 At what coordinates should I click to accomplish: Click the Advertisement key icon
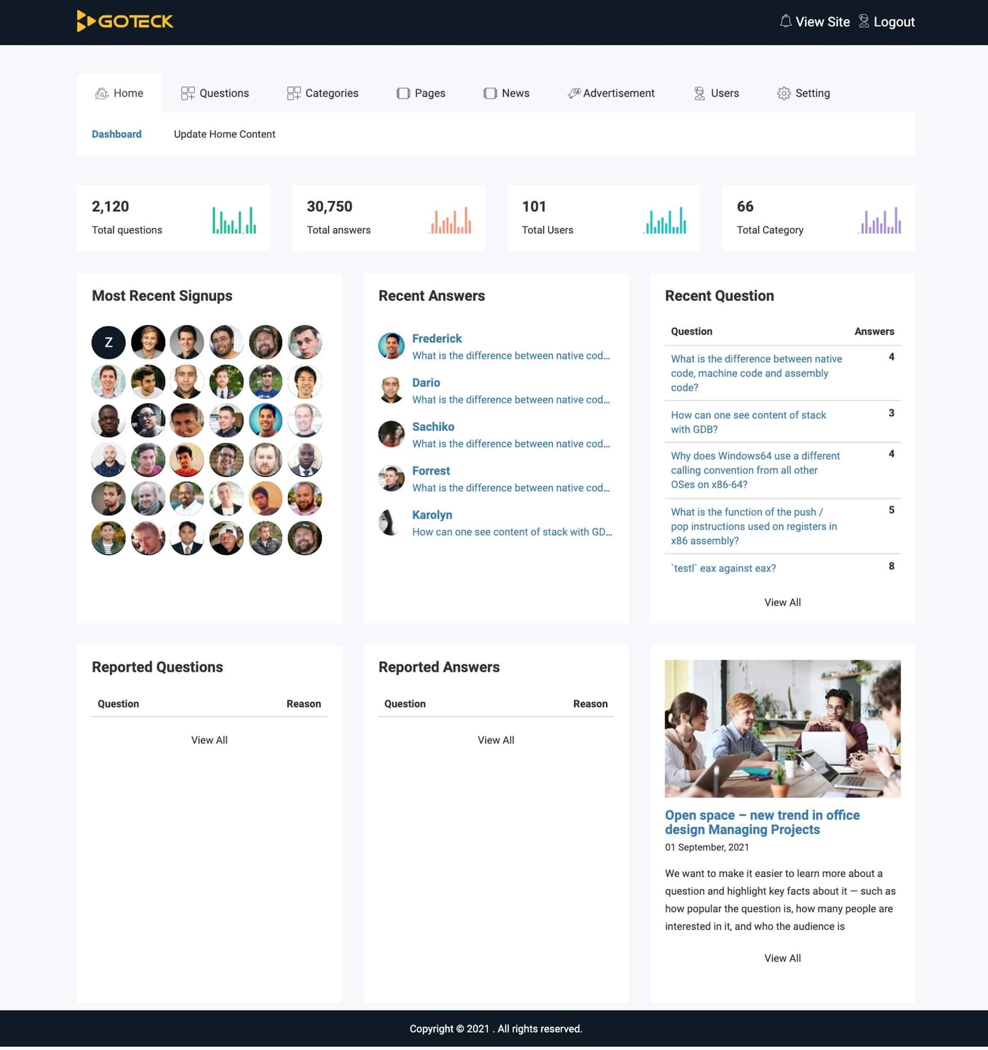coord(573,93)
